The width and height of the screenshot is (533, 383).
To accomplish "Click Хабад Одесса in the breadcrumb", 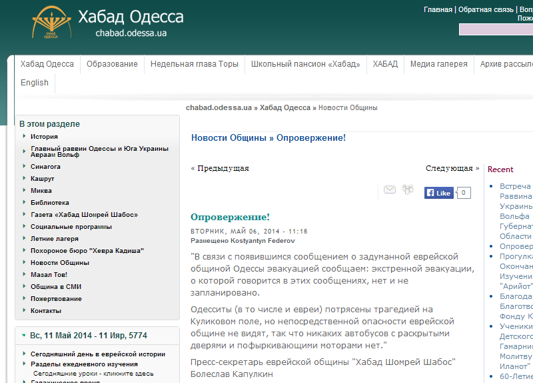I will pos(285,107).
